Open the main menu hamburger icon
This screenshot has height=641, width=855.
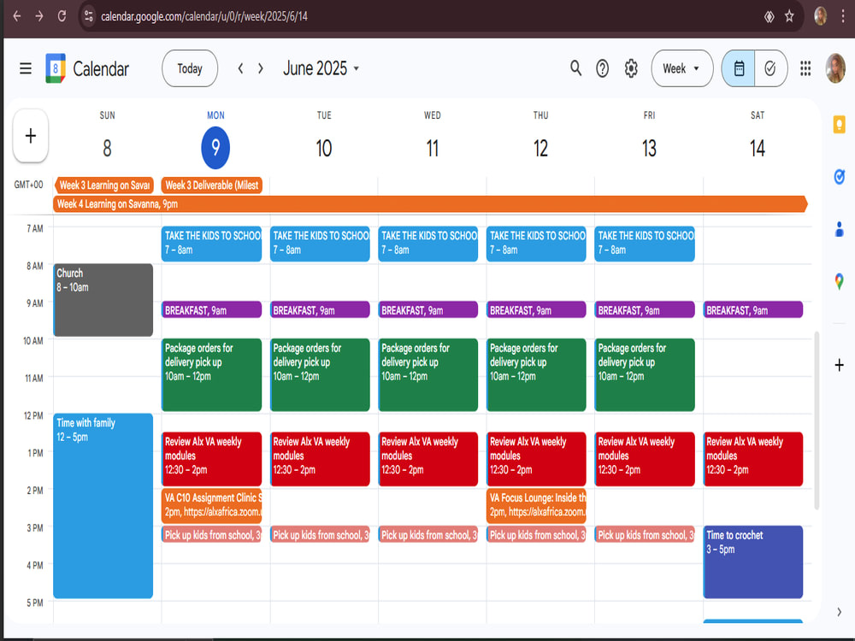[x=25, y=68]
